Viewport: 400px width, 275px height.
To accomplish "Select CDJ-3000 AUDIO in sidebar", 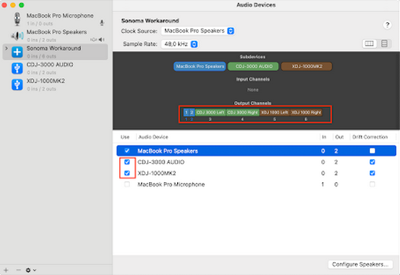I will pos(55,69).
